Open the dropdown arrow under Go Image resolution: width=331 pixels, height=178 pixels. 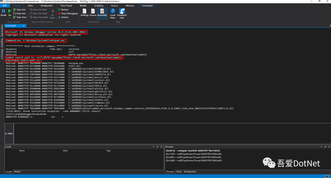[x=10, y=18]
